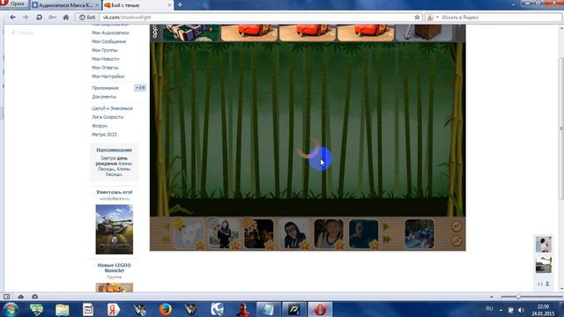Close the Бой с тенью tab
Image resolution: width=564 pixels, height=317 pixels.
[169, 5]
